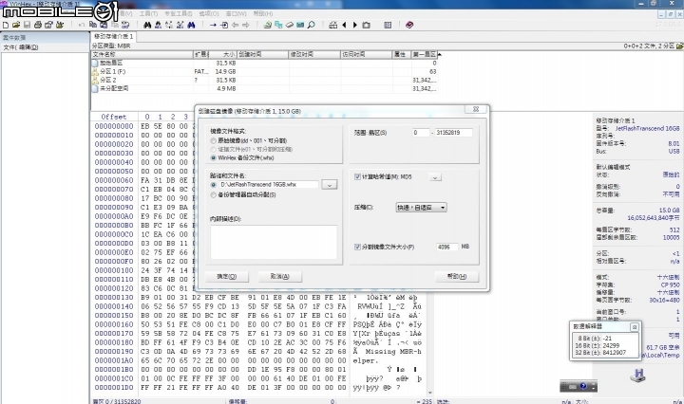684x404 pixels.
Task: Click the Go to sector icon
Action: (x=224, y=26)
